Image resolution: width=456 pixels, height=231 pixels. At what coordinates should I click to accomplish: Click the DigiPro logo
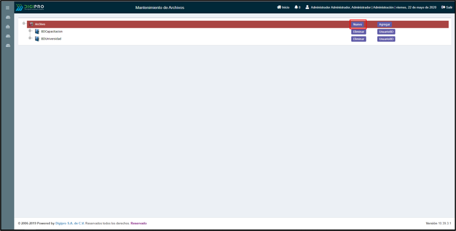pyautogui.click(x=30, y=7)
